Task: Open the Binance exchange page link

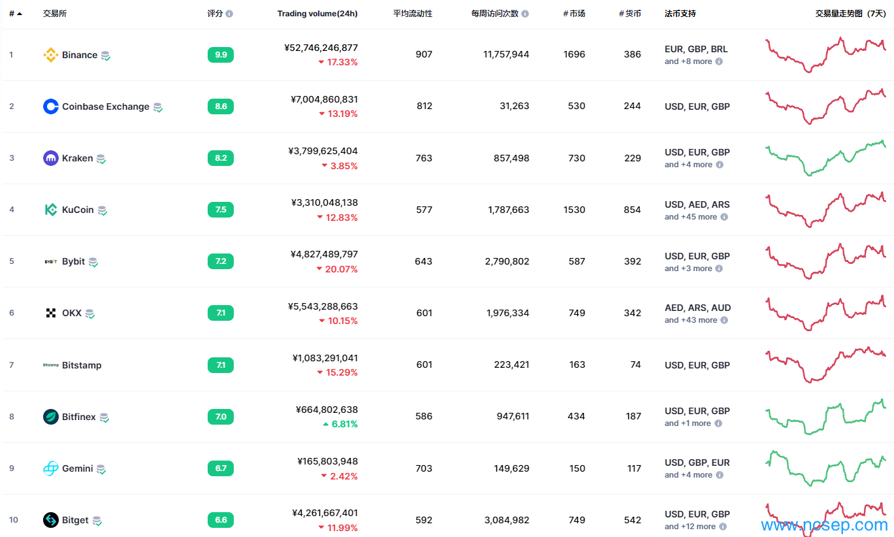Action: click(x=80, y=55)
